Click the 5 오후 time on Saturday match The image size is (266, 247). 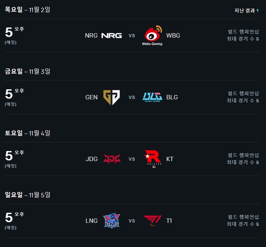14,155
